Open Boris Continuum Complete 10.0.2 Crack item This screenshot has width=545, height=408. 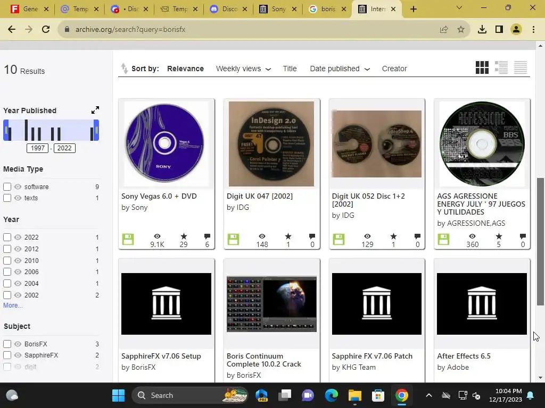(264, 360)
